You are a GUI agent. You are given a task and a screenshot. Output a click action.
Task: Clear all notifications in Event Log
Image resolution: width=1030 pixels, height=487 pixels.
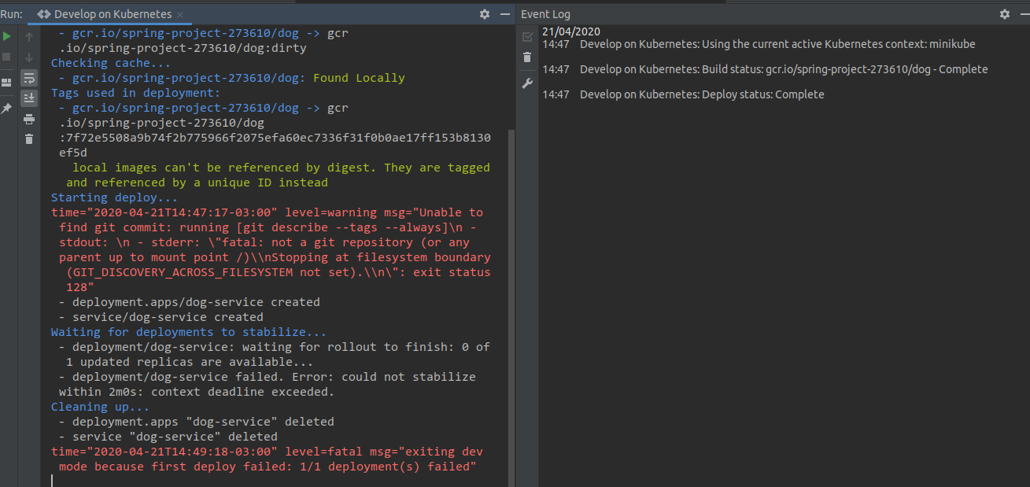[526, 57]
